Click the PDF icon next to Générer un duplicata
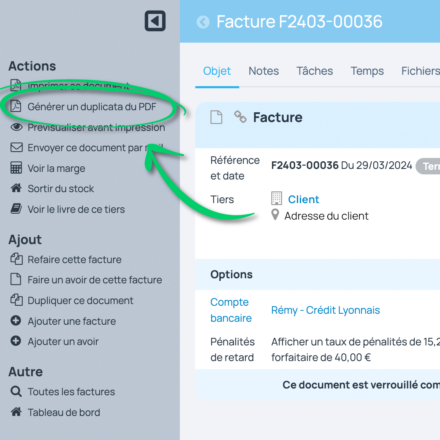The image size is (440, 440). pyautogui.click(x=16, y=106)
